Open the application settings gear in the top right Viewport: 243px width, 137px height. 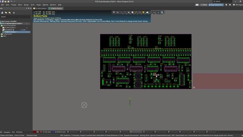tap(226, 5)
